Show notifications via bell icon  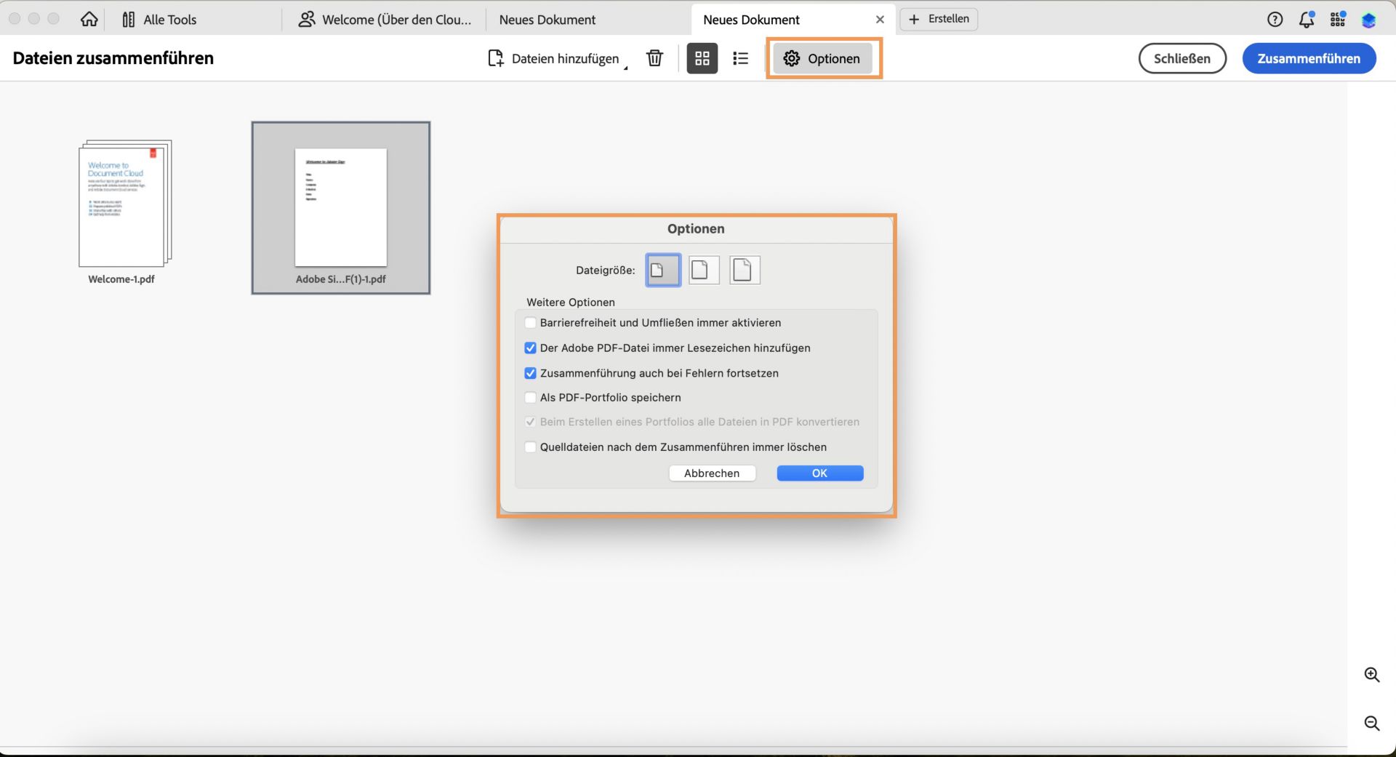pyautogui.click(x=1307, y=20)
